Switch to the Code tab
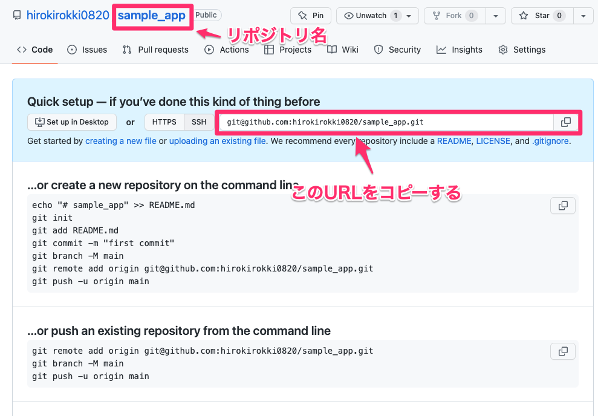This screenshot has width=598, height=416. [34, 50]
